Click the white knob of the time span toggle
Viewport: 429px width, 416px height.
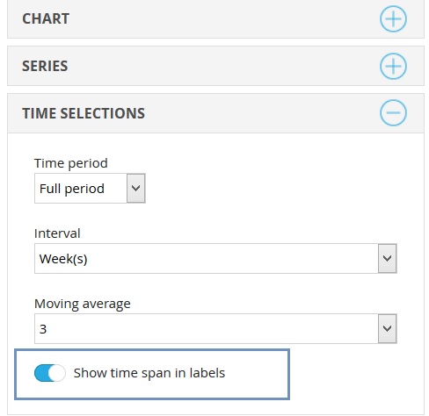pos(57,373)
